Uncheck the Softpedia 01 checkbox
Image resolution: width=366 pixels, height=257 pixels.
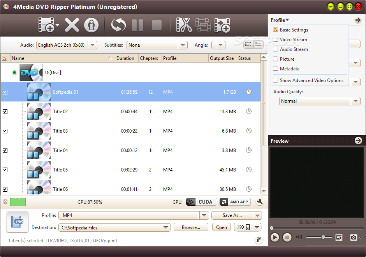[5, 92]
